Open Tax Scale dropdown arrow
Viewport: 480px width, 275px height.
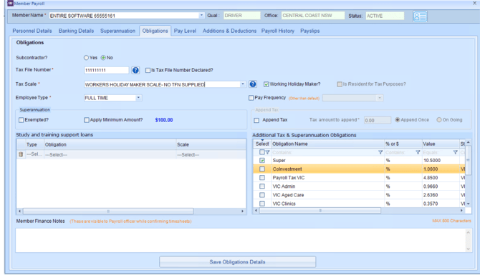[243, 84]
